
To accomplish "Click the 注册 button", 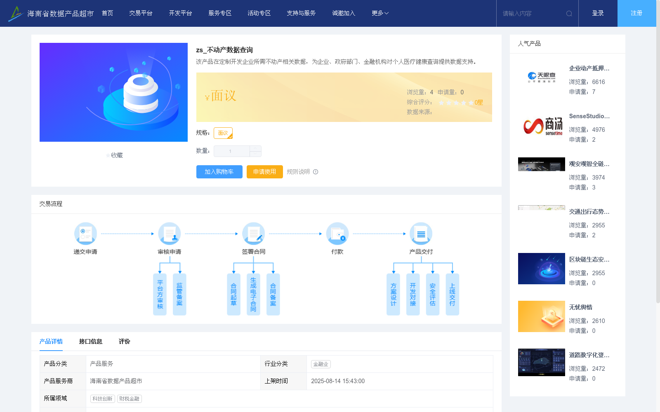I will [637, 13].
